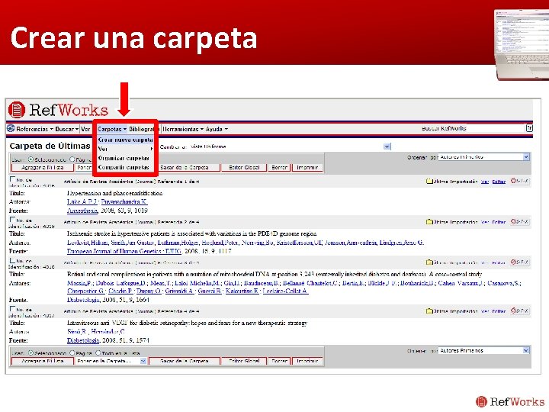Click Agregar a Mi Lista in the upper toolbar
549x412 pixels.
pyautogui.click(x=42, y=167)
